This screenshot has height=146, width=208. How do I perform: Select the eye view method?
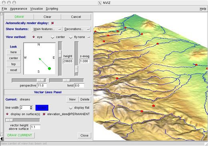(34, 37)
